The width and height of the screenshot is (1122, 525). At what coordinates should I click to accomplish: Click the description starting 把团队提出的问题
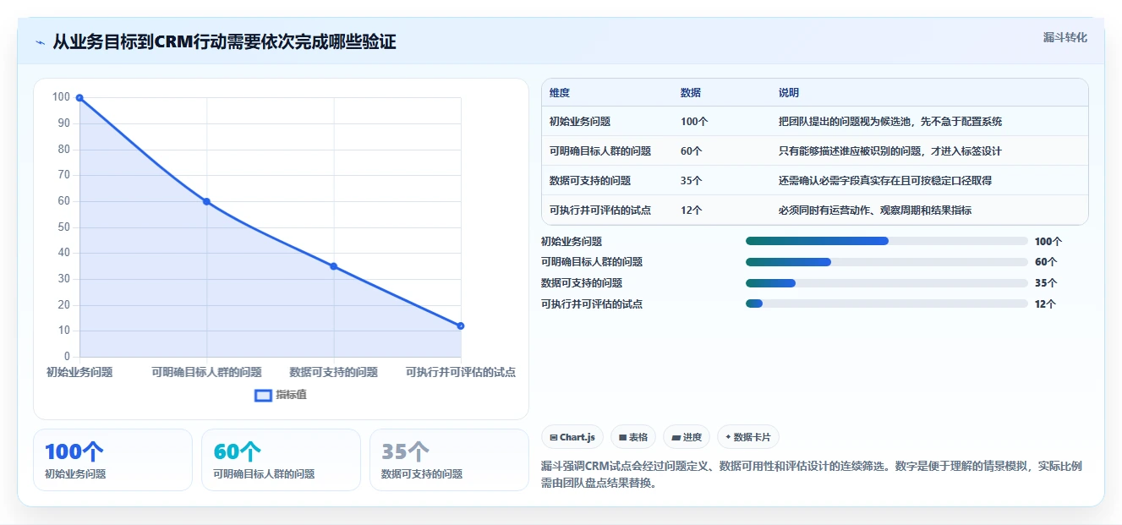(890, 122)
